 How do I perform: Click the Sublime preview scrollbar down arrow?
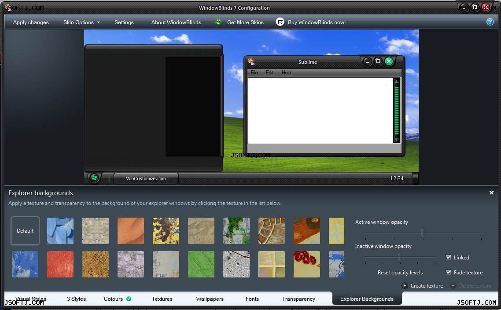[x=397, y=139]
